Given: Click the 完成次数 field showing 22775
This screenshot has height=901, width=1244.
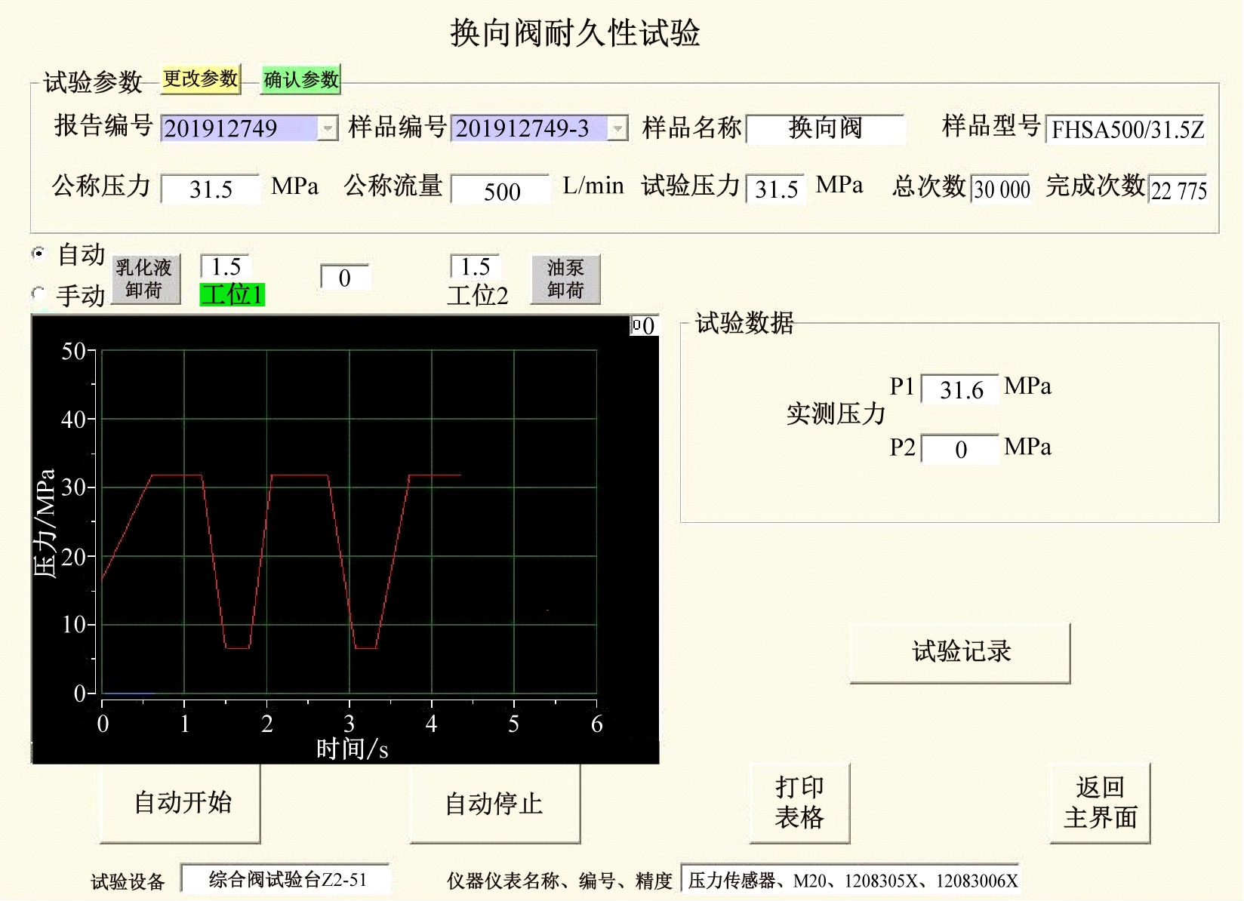Looking at the screenshot, I should pyautogui.click(x=1178, y=191).
